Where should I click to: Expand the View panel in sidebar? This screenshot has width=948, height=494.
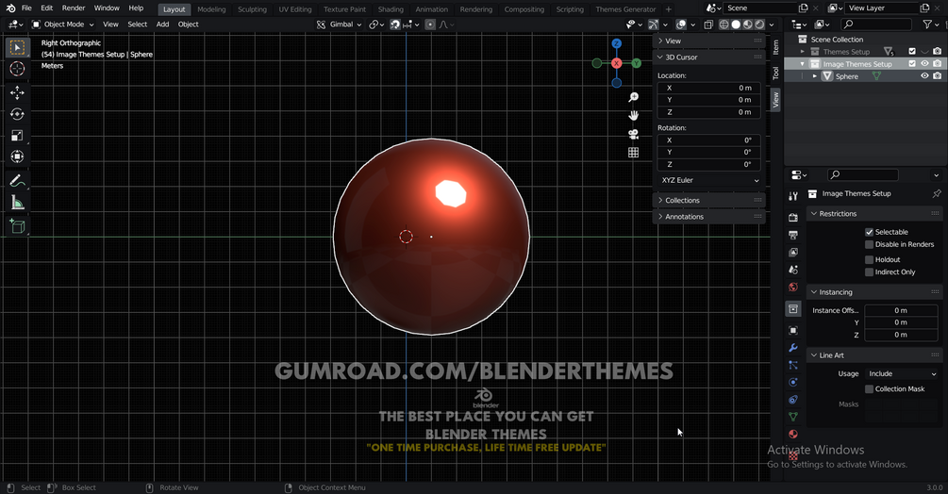point(708,41)
